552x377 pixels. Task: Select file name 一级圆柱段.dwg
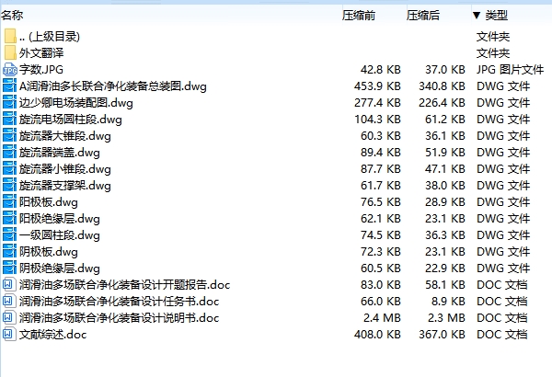60,235
